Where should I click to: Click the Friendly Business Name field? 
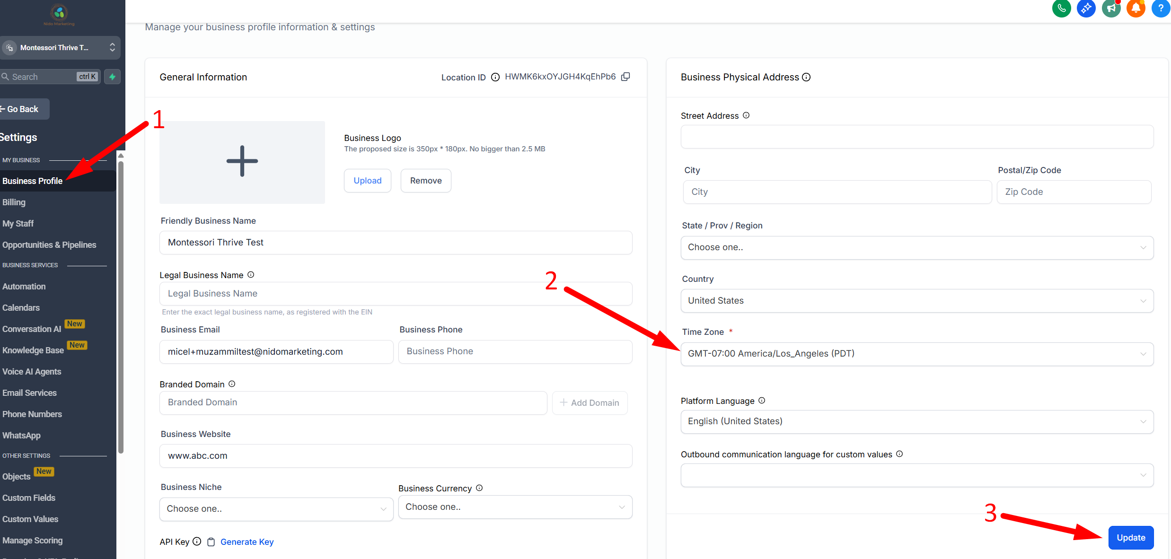(396, 243)
